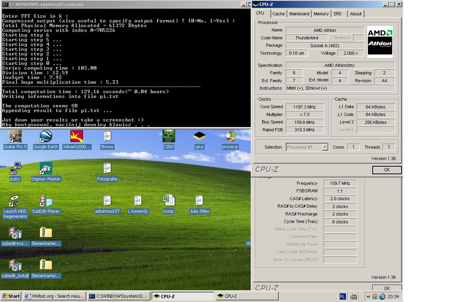466x302 pixels.
Task: Click the Instructions MMX, 3DNow! field
Action: 340,88
